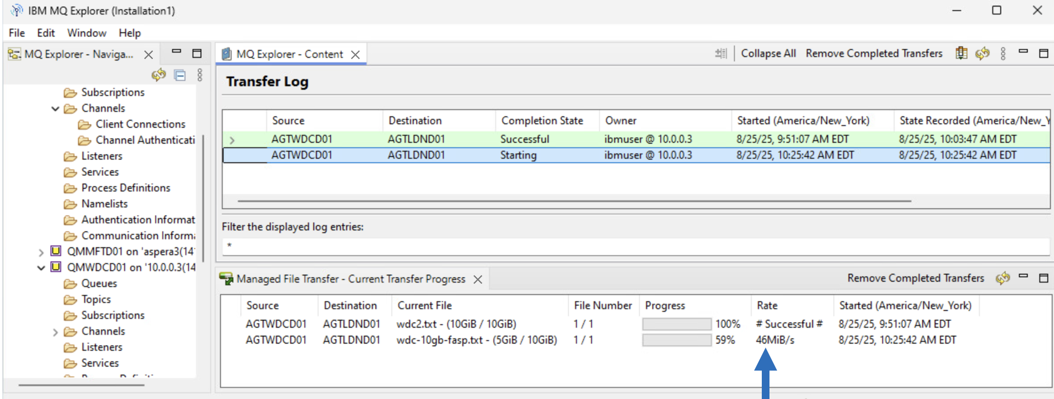Screen dimensions: 1054x399
Task: Refresh the Current Transfer Progress view
Action: [1003, 278]
